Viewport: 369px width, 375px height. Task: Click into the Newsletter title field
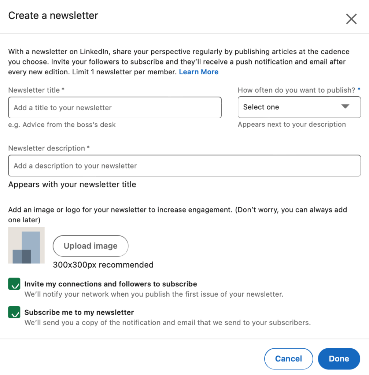115,108
